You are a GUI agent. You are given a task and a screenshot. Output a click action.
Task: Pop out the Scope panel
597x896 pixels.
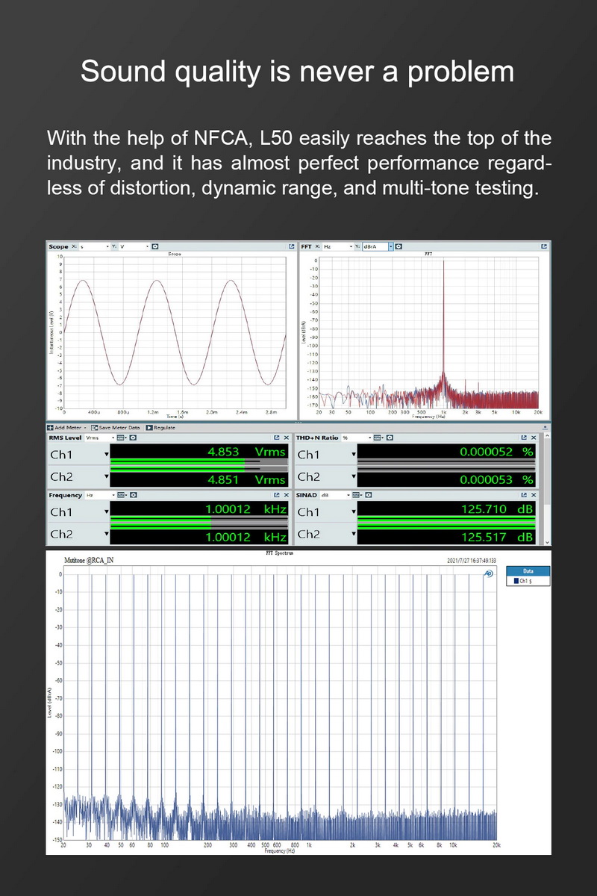click(292, 246)
